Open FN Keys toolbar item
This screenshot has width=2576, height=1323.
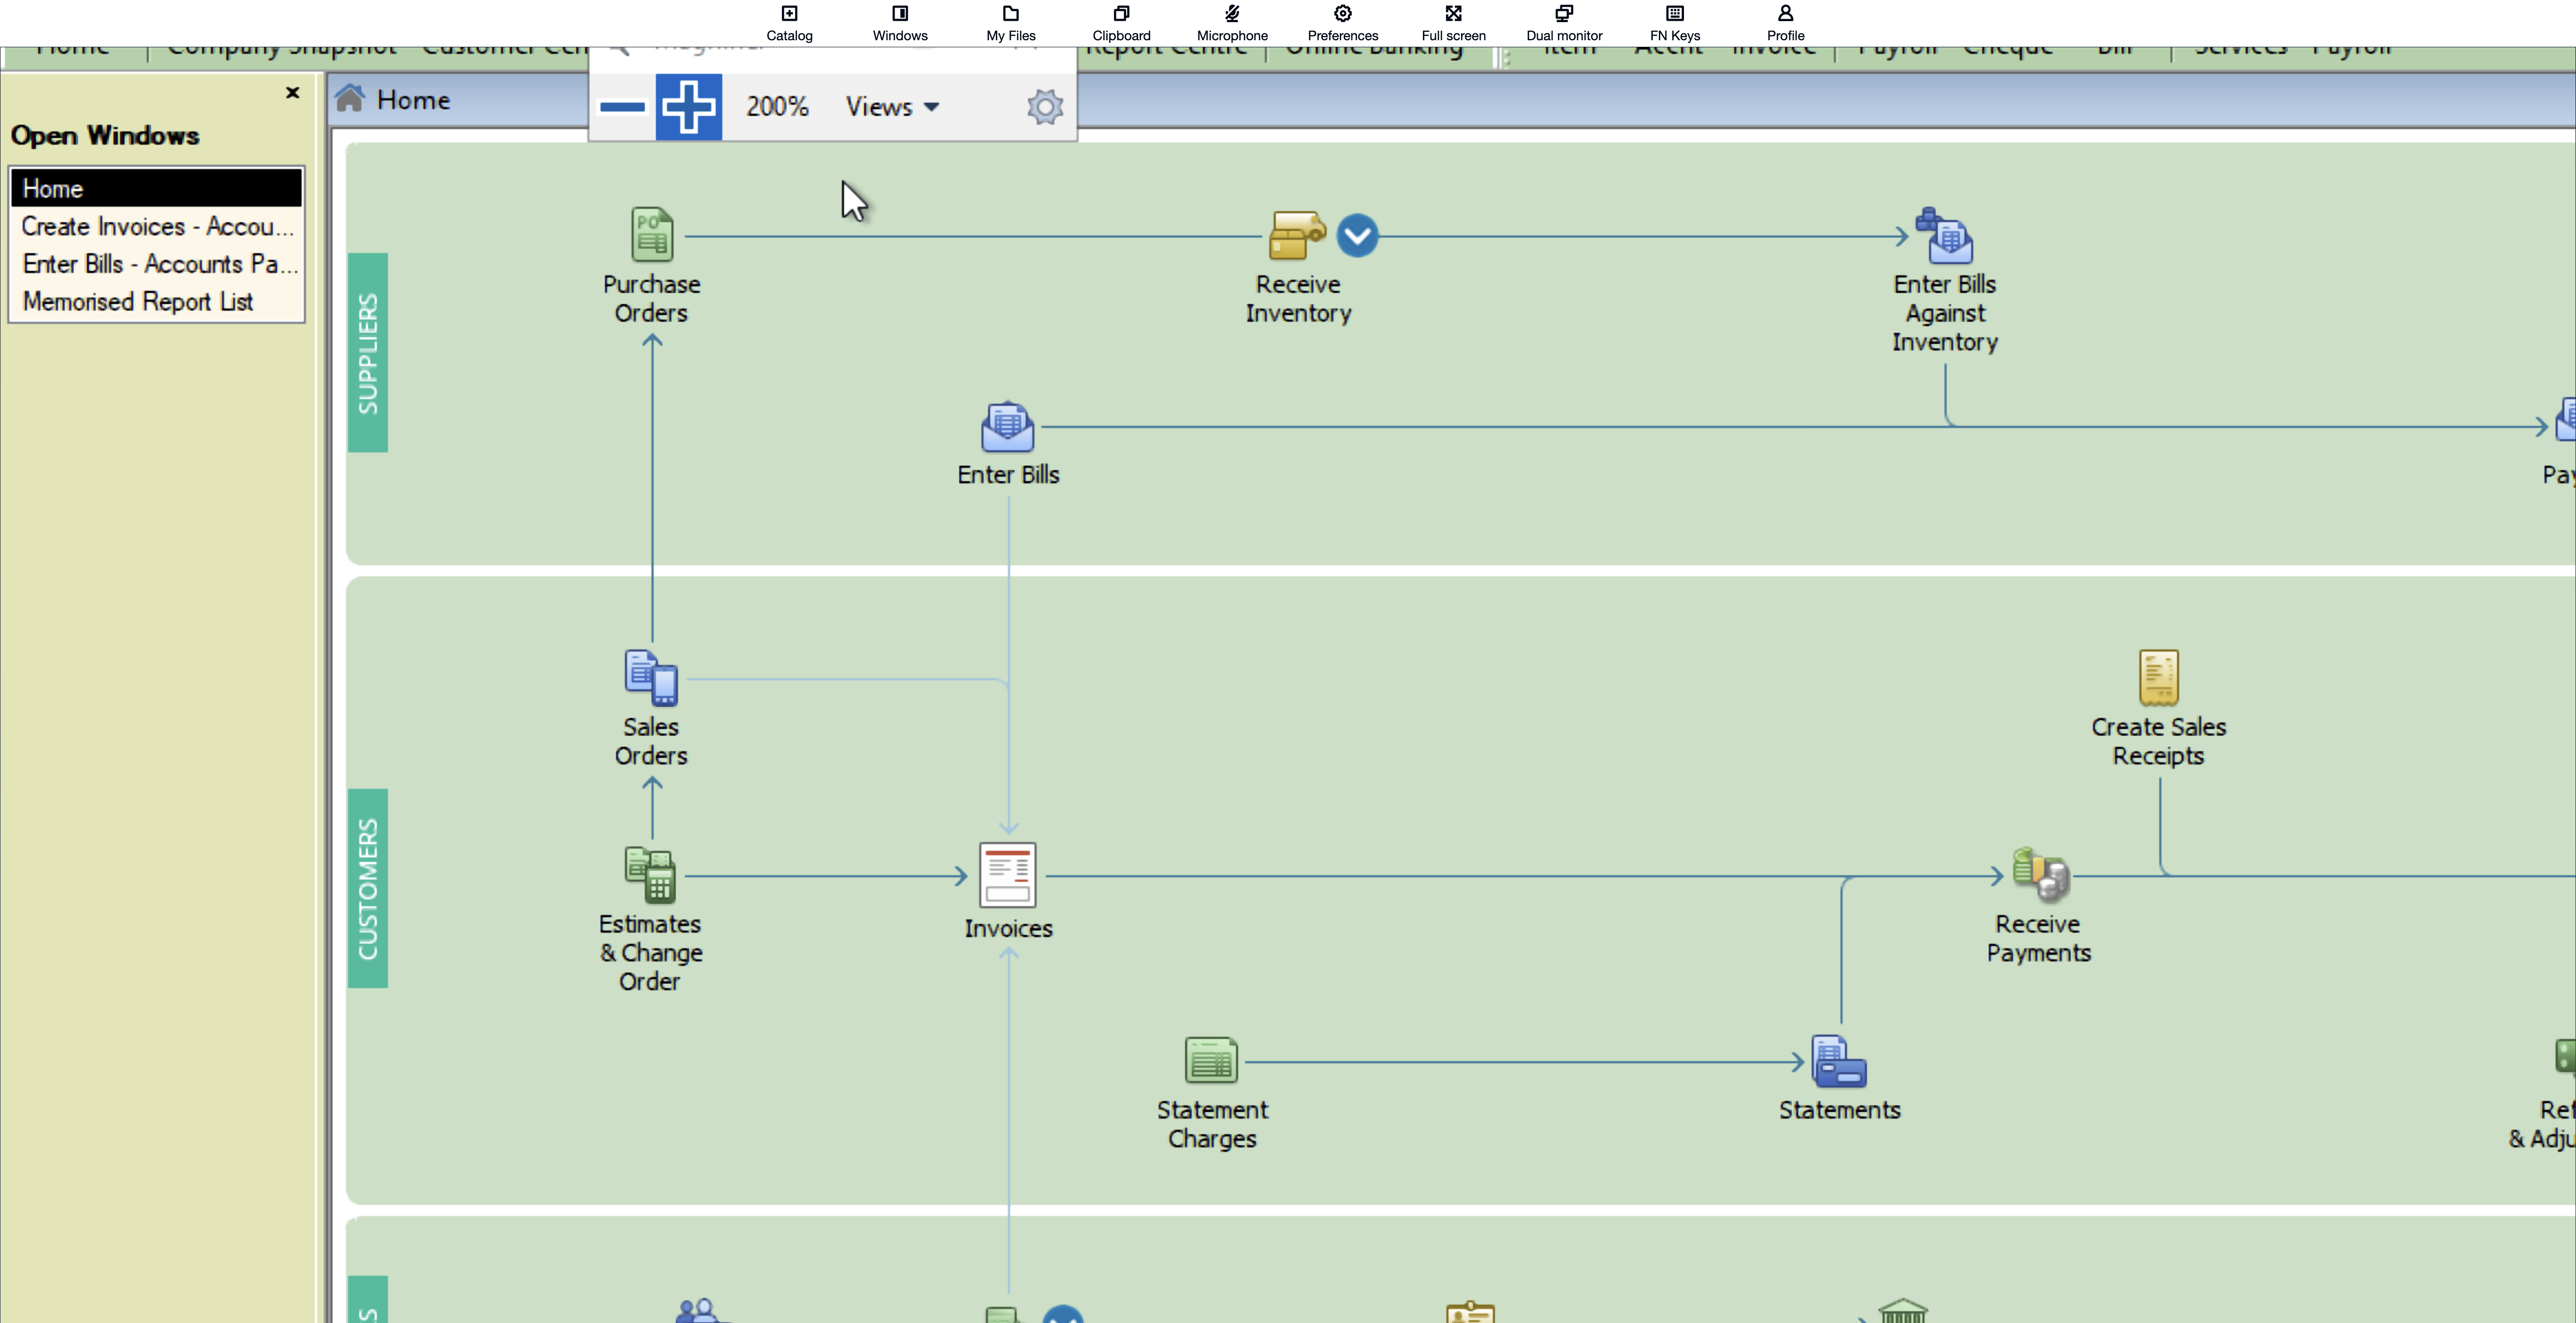coord(1675,22)
